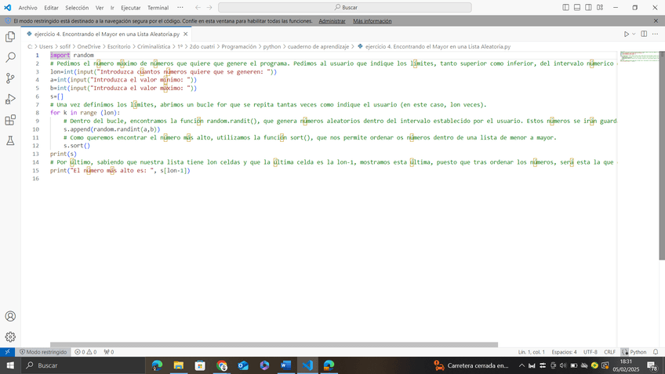
Task: Toggle the bottom panel layout button
Action: pos(577,7)
